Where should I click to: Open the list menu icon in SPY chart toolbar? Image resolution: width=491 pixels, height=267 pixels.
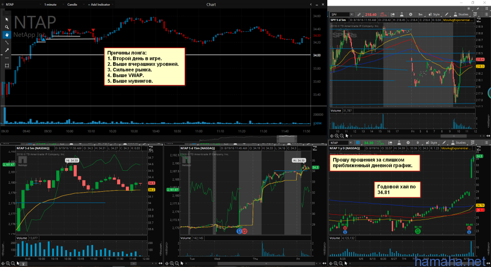click(486, 14)
